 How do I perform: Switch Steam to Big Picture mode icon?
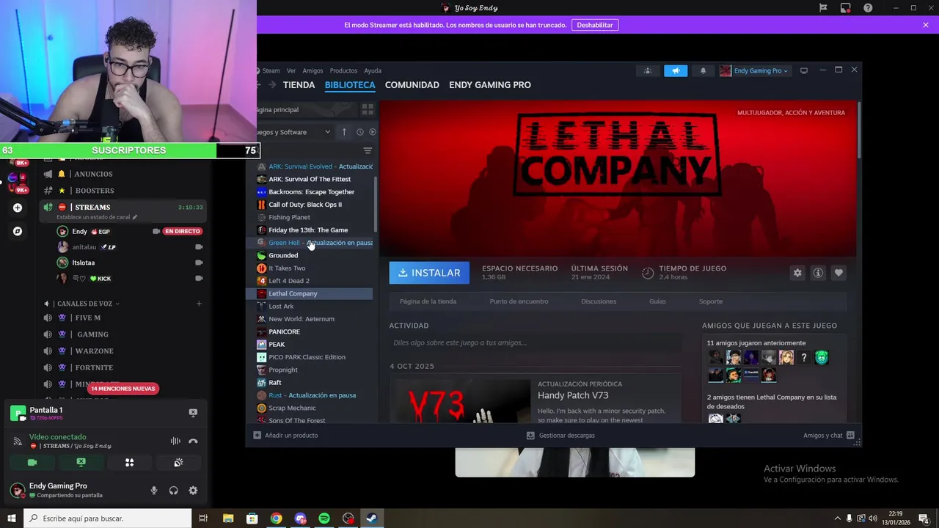tap(804, 70)
